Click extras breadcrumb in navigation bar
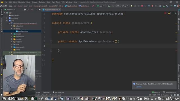Viewport: 180px width, 101px height. click(x=61, y=6)
